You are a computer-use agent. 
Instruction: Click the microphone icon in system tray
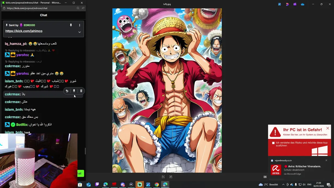(x=296, y=185)
